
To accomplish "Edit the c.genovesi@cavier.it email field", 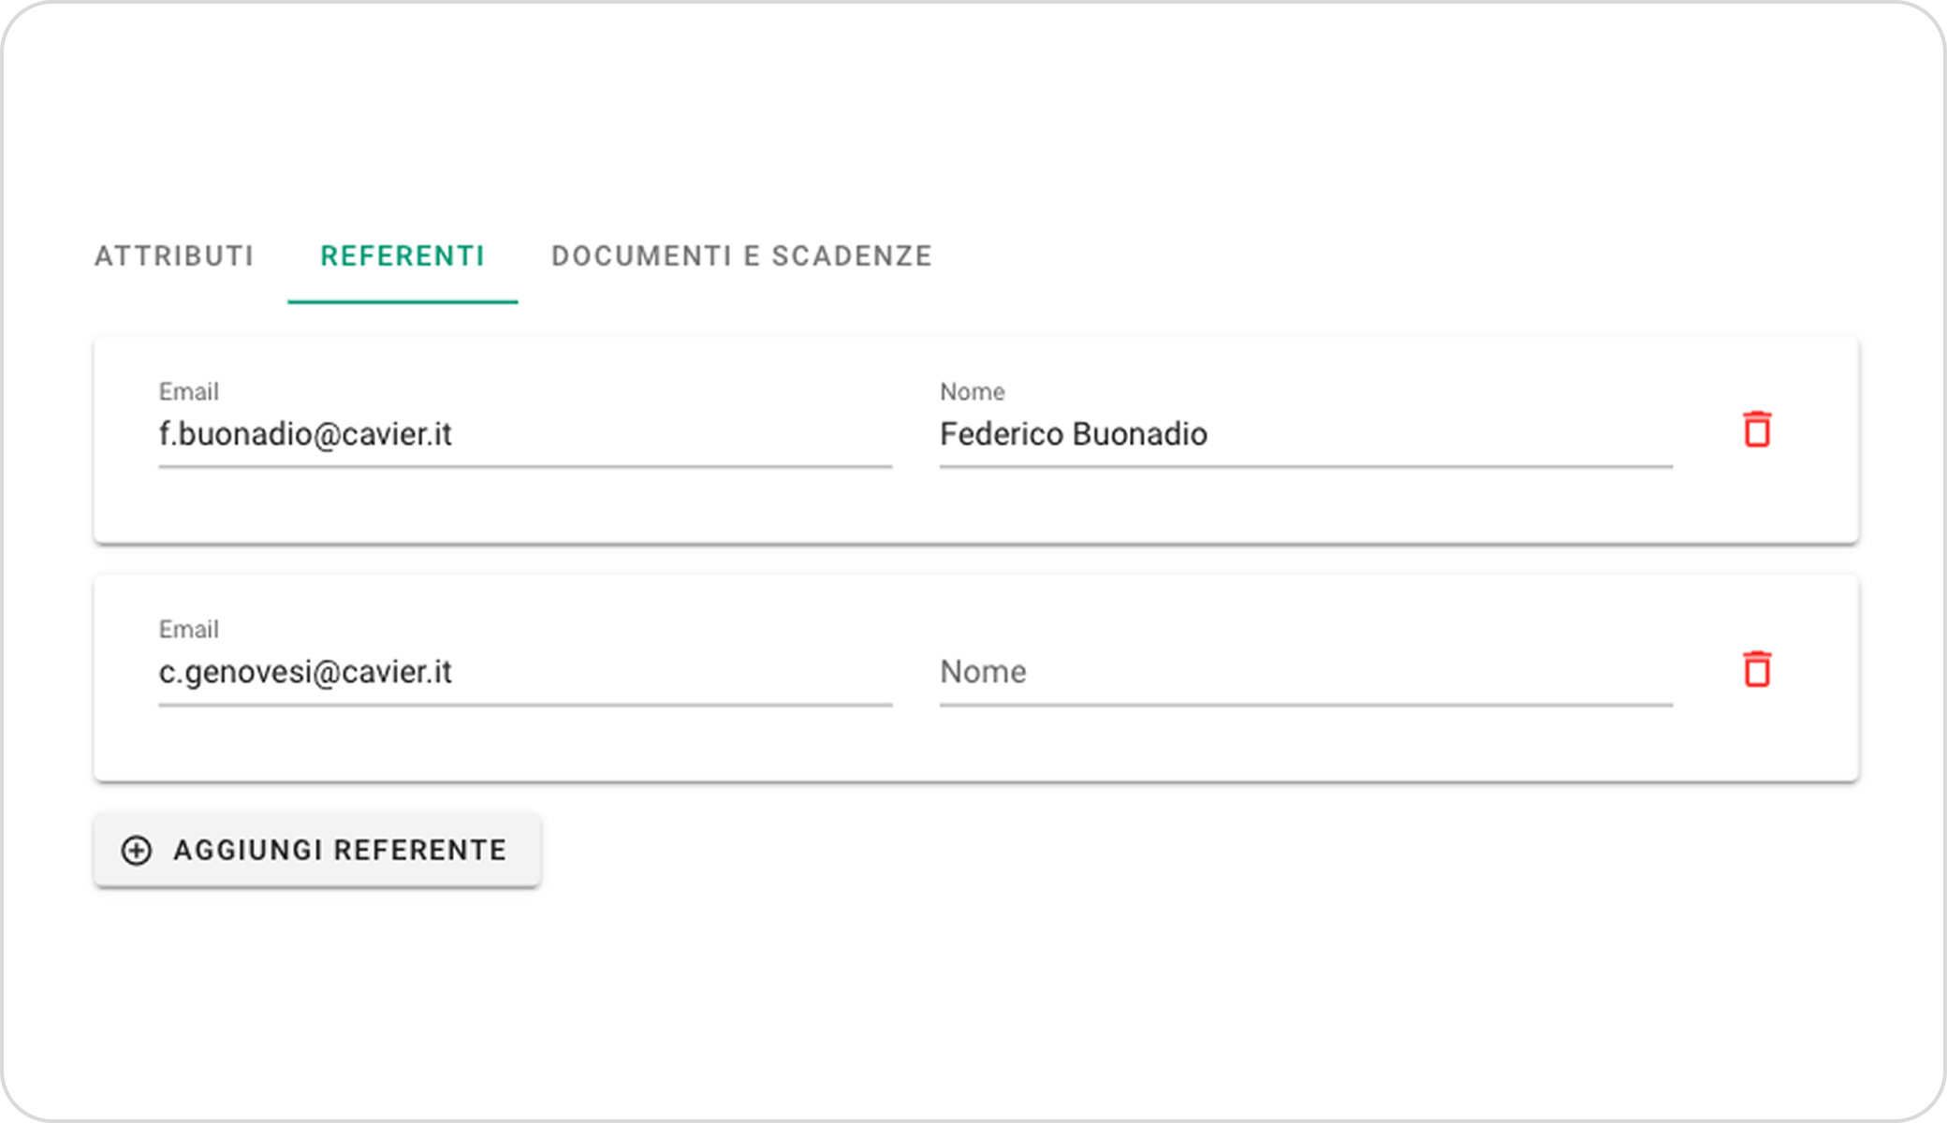I will click(x=524, y=672).
